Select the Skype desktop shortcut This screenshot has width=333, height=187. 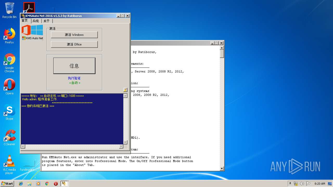[x=9, y=112]
